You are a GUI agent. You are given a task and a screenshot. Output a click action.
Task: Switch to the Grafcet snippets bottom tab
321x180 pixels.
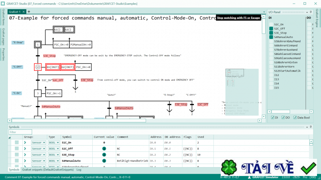pos(48,170)
